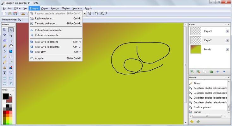Screen dimensions: 232x126
Task: Select the Move Selected pixels tool
Action: coord(11,30)
